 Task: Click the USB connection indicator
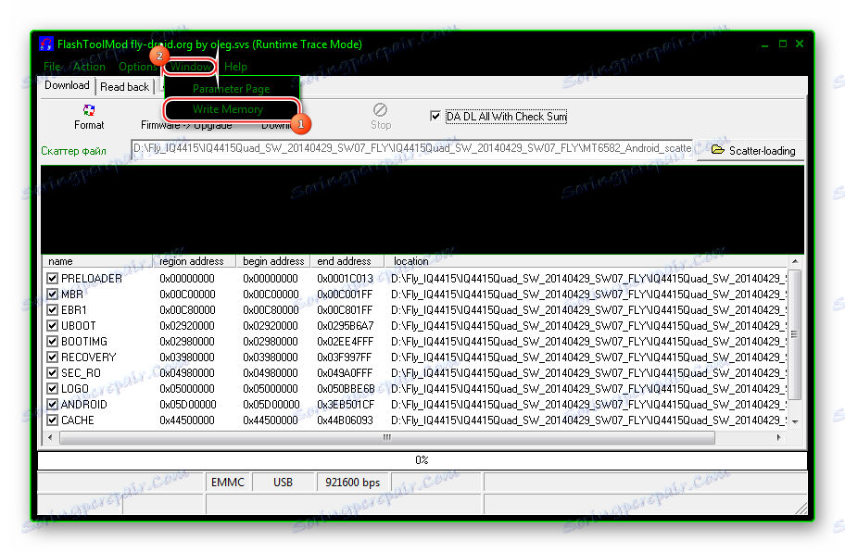click(285, 482)
